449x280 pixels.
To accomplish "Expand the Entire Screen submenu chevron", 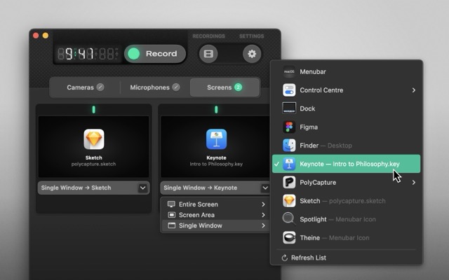I will pyautogui.click(x=263, y=204).
